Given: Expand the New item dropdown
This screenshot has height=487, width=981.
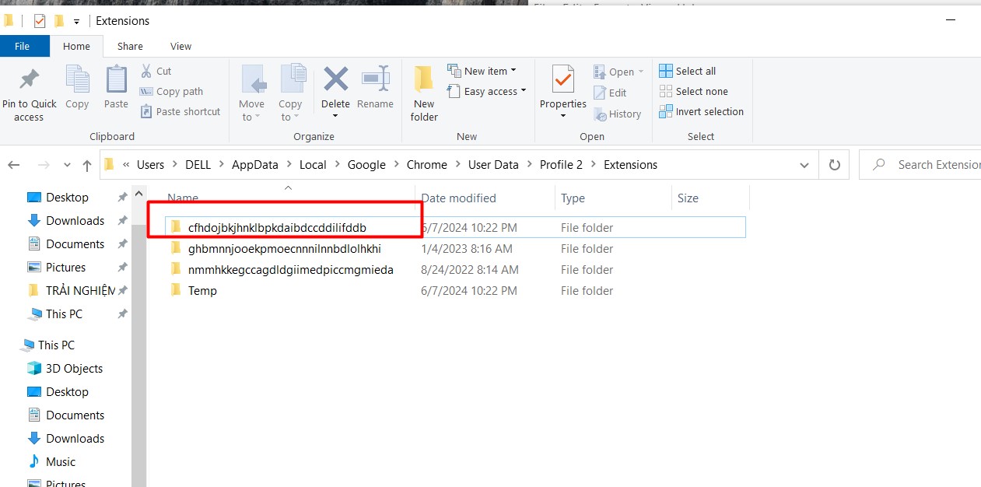Looking at the screenshot, I should point(513,71).
